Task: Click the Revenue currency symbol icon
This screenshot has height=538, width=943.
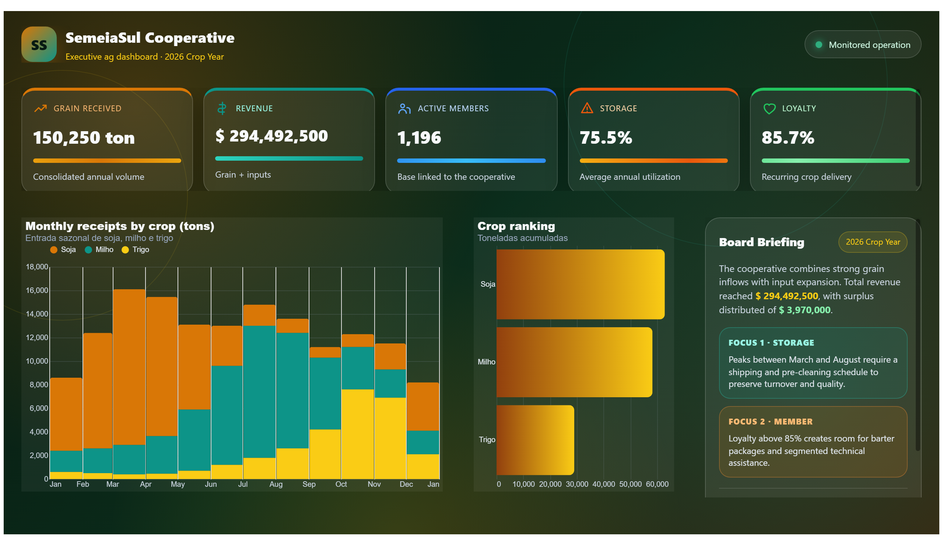Action: (222, 108)
